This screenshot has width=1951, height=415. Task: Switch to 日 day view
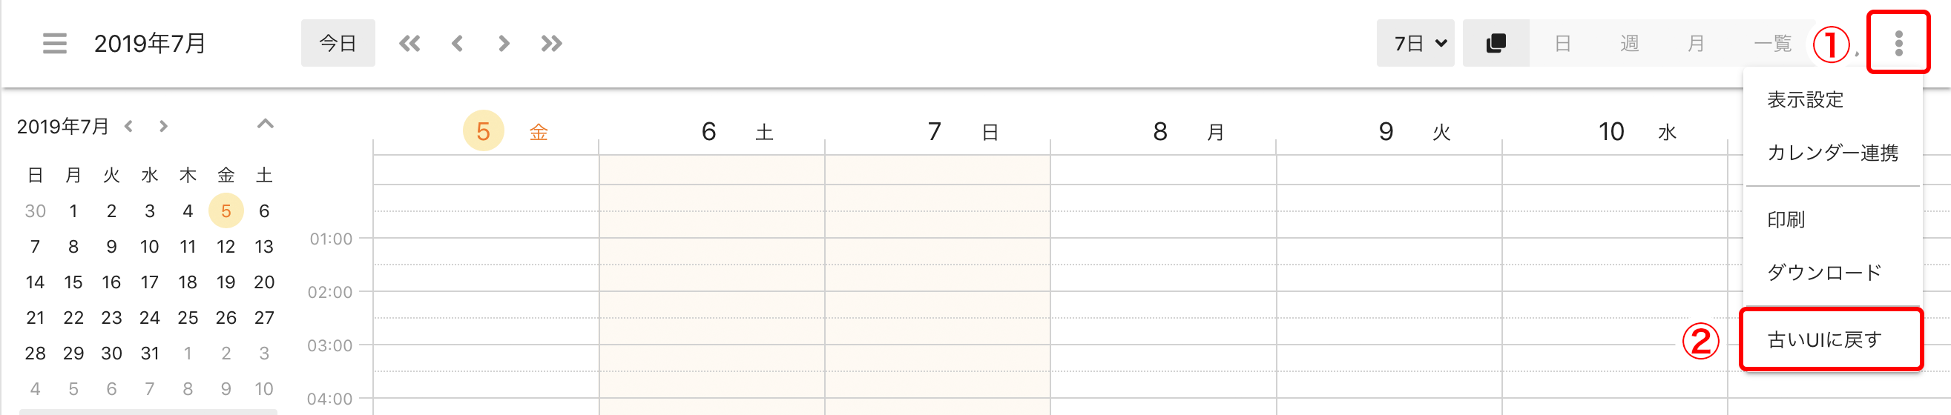pos(1562,43)
